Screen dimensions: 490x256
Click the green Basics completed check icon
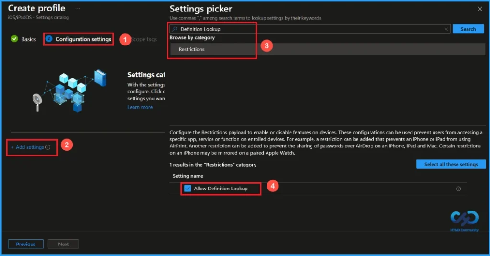[14, 39]
